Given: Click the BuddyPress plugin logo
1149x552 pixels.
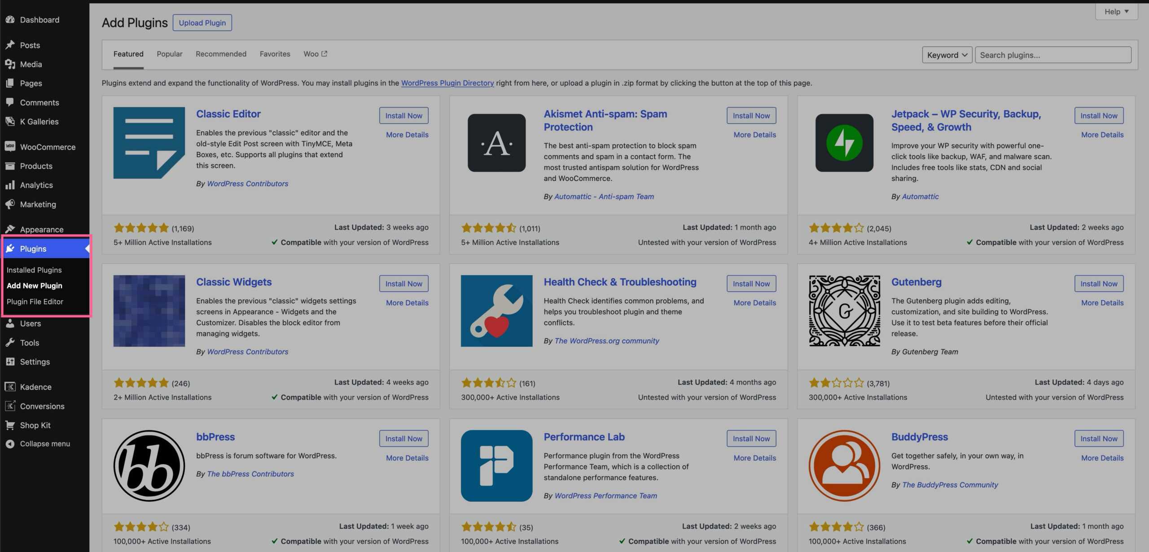Looking at the screenshot, I should [844, 466].
